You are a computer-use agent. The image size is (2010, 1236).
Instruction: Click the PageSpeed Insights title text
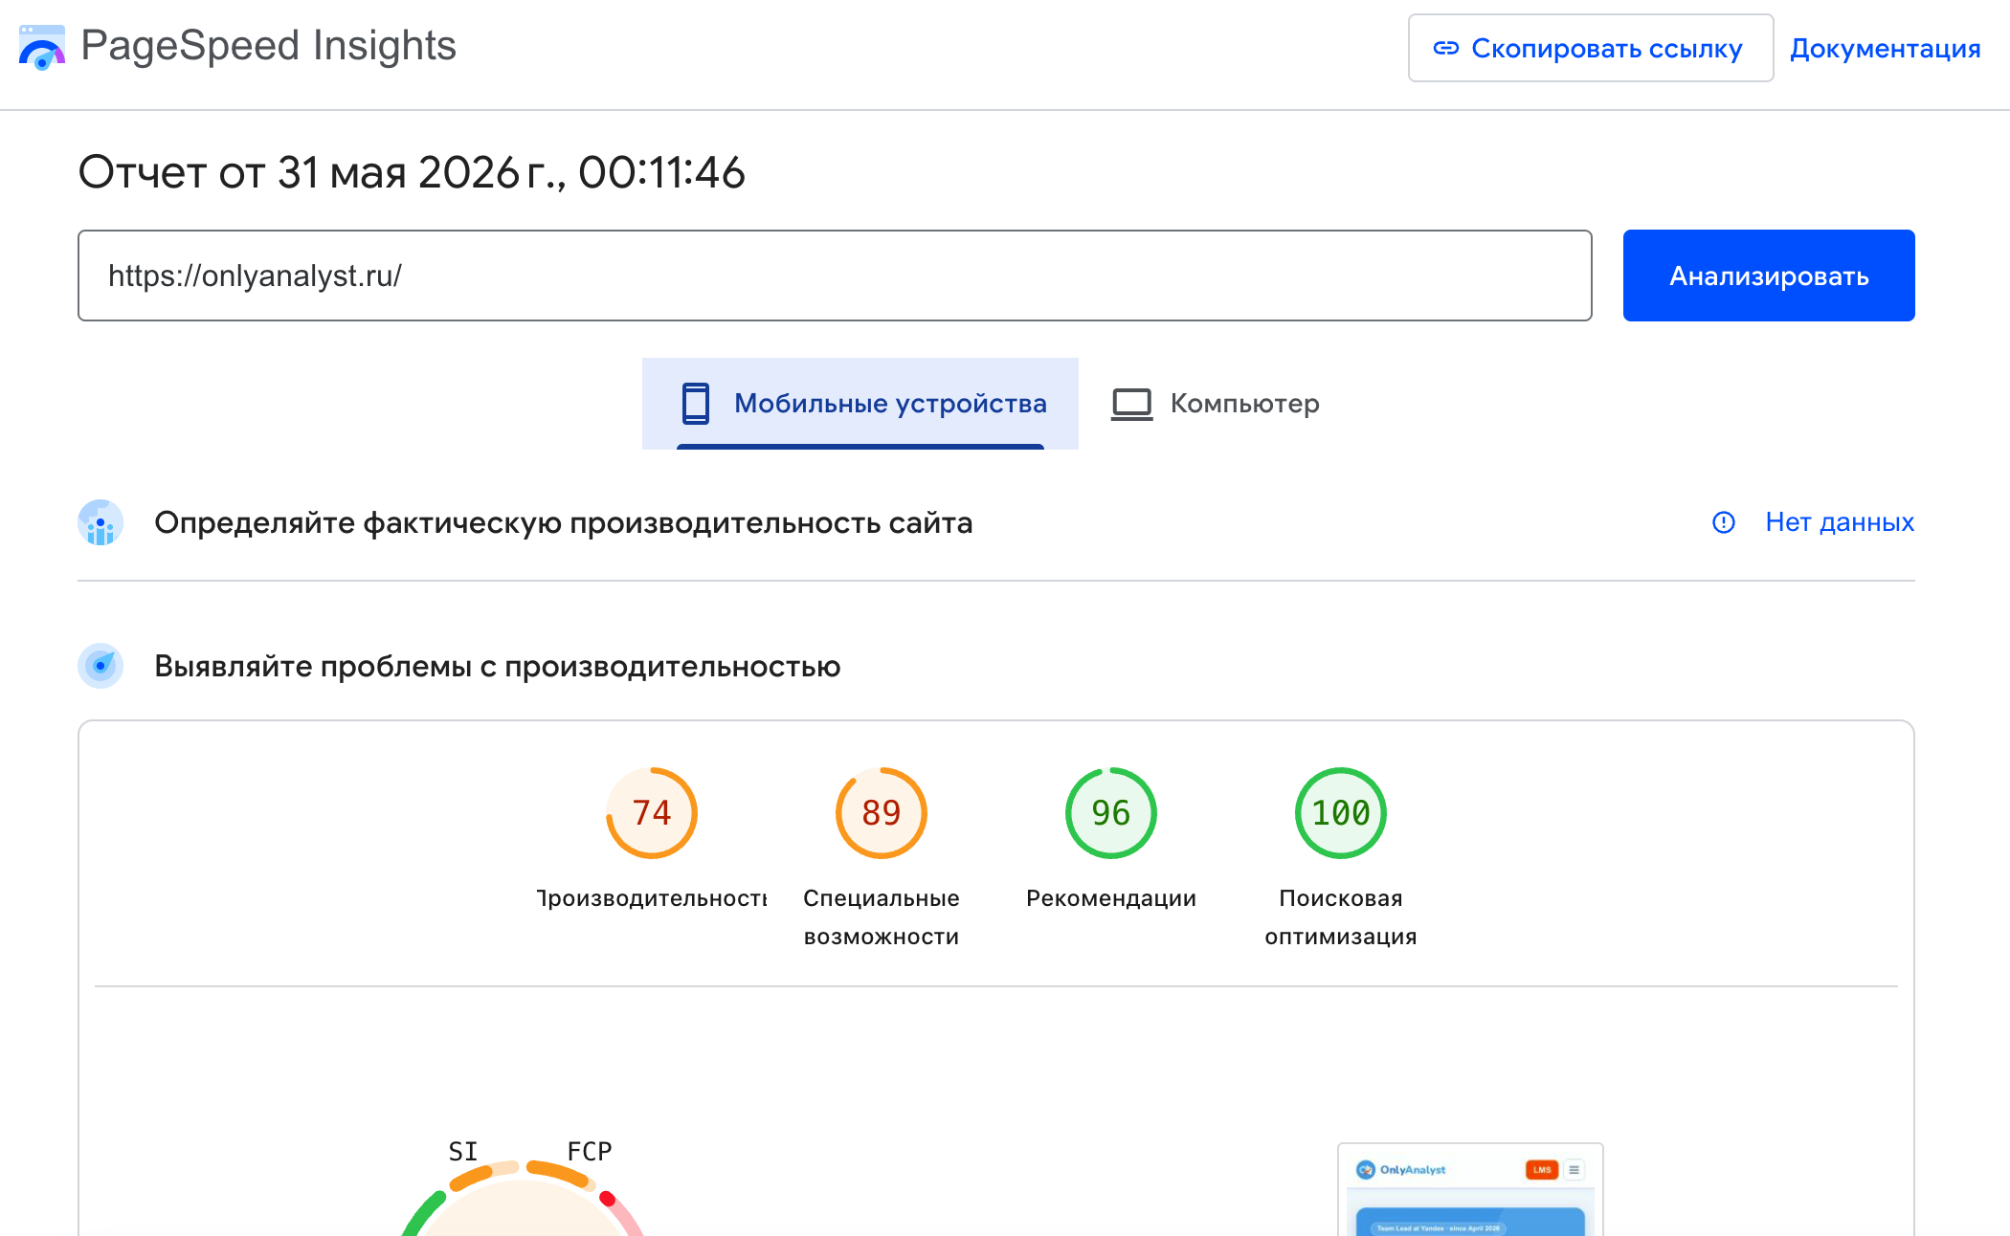[x=268, y=46]
